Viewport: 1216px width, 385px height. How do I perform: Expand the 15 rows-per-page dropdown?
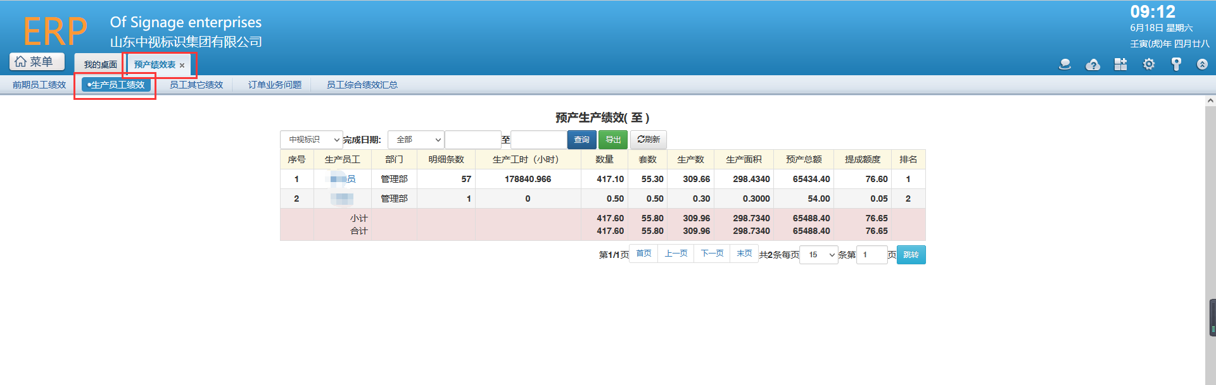click(819, 255)
